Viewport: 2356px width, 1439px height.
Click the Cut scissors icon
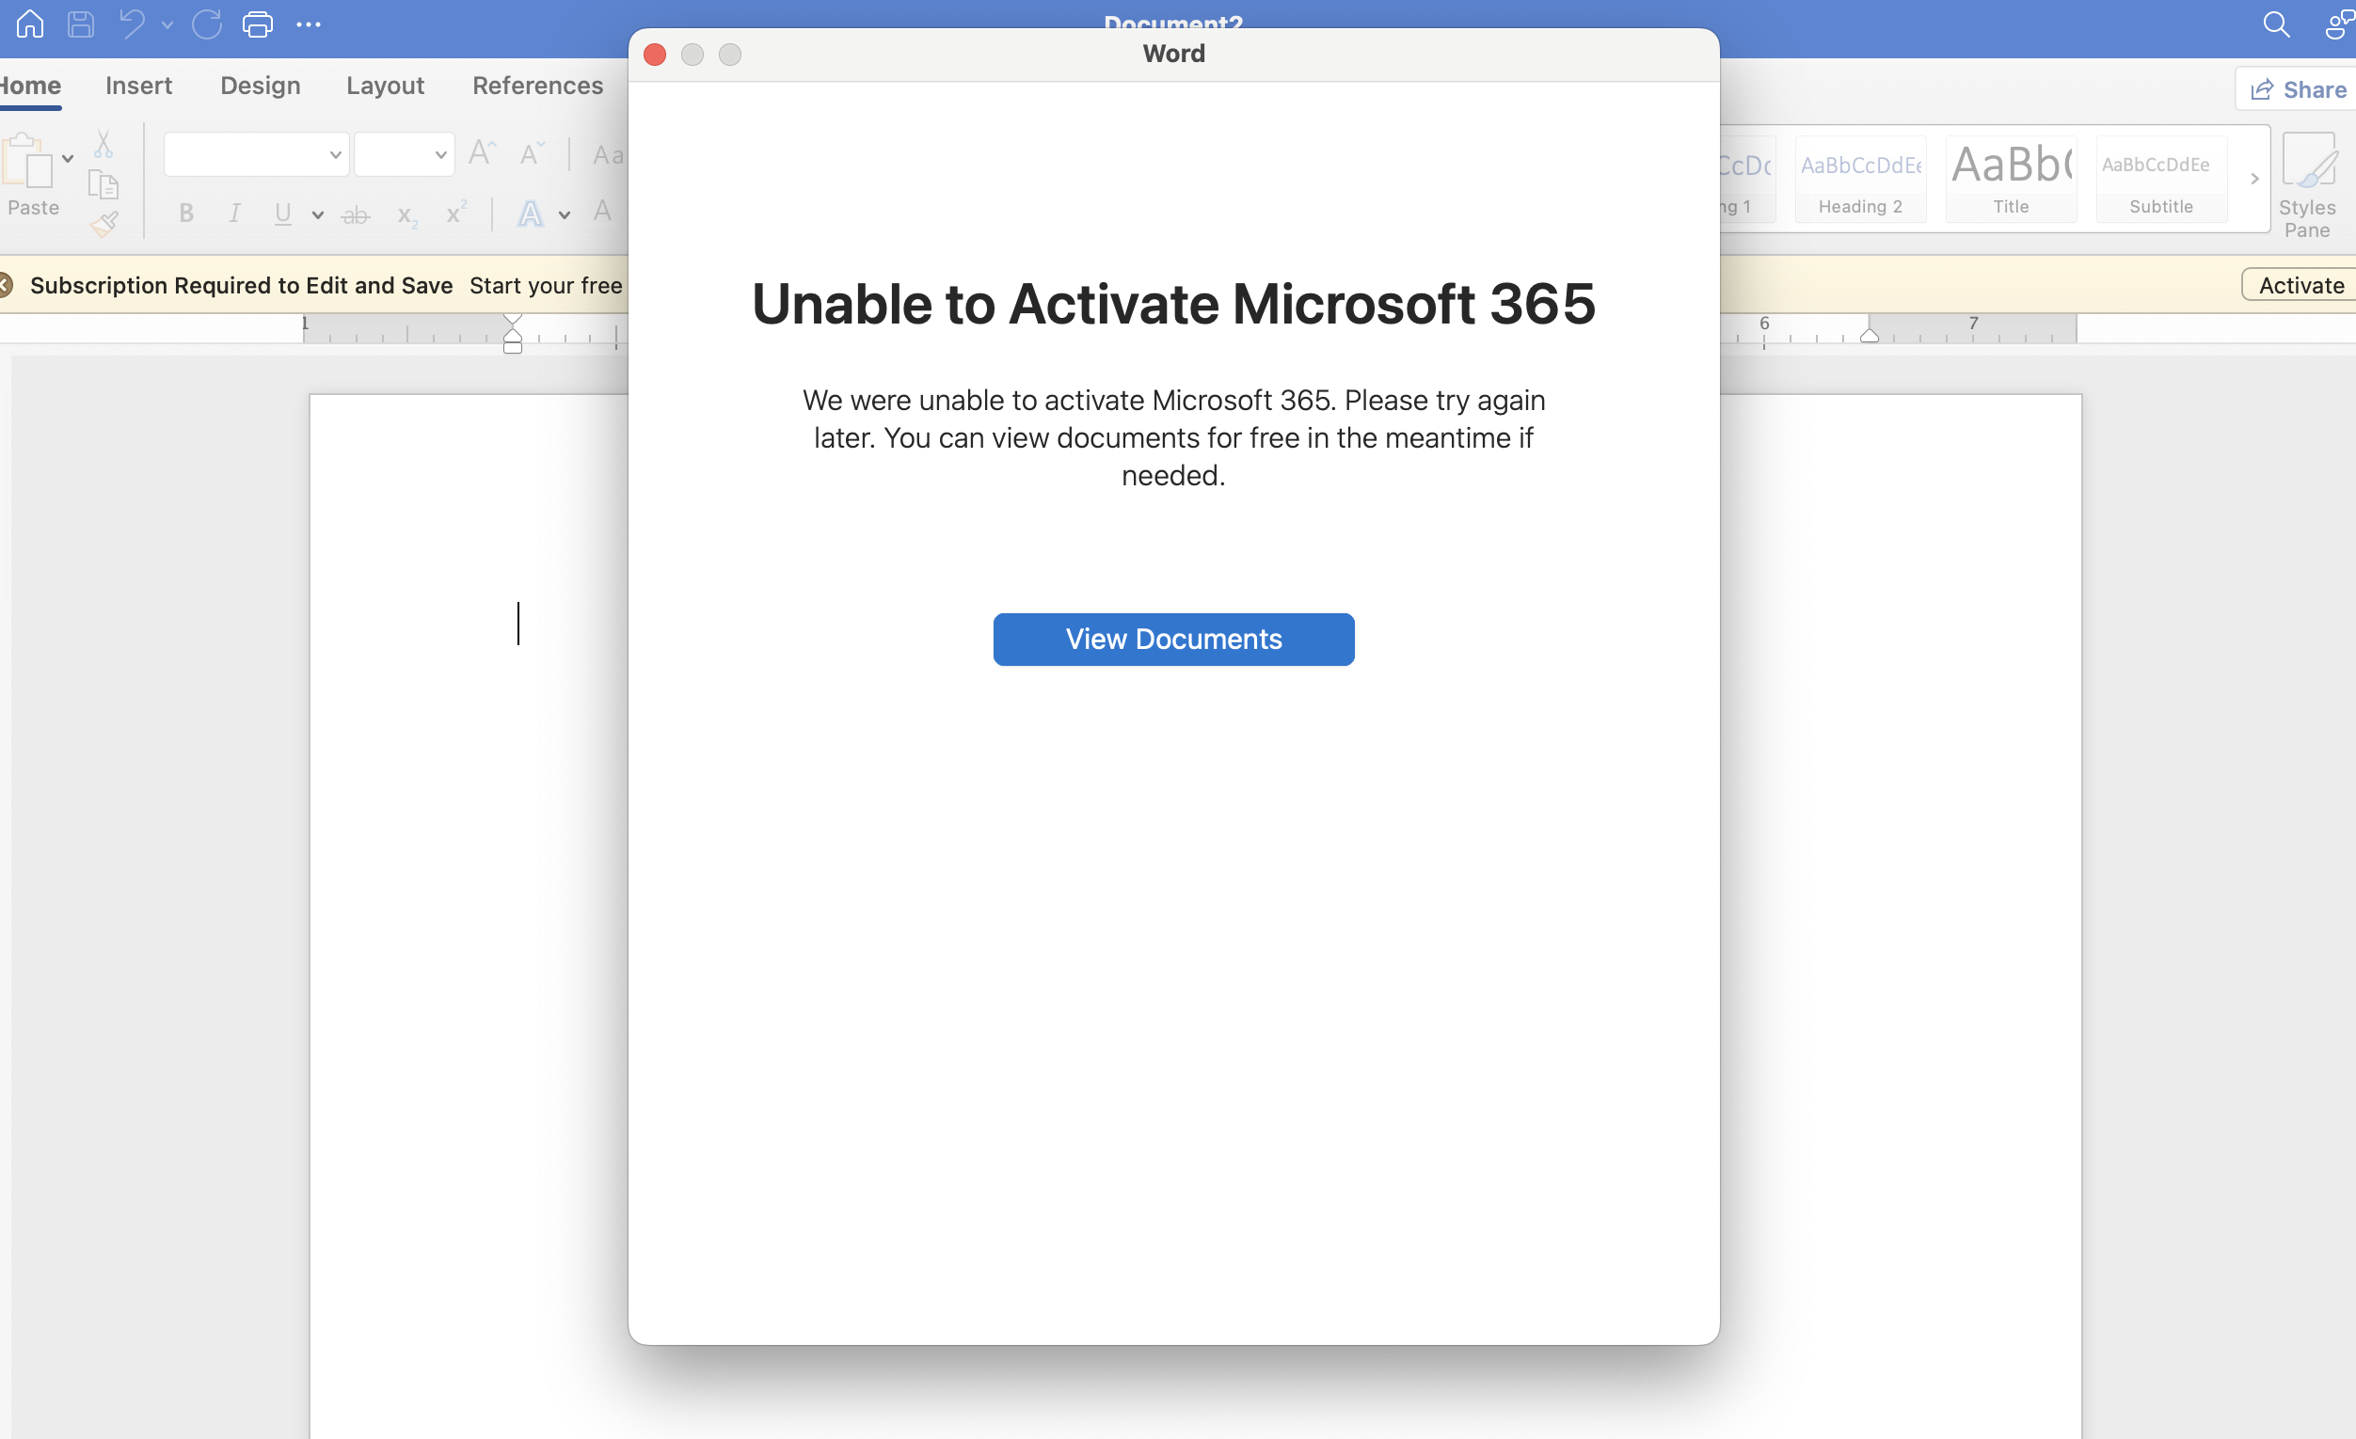tap(103, 144)
